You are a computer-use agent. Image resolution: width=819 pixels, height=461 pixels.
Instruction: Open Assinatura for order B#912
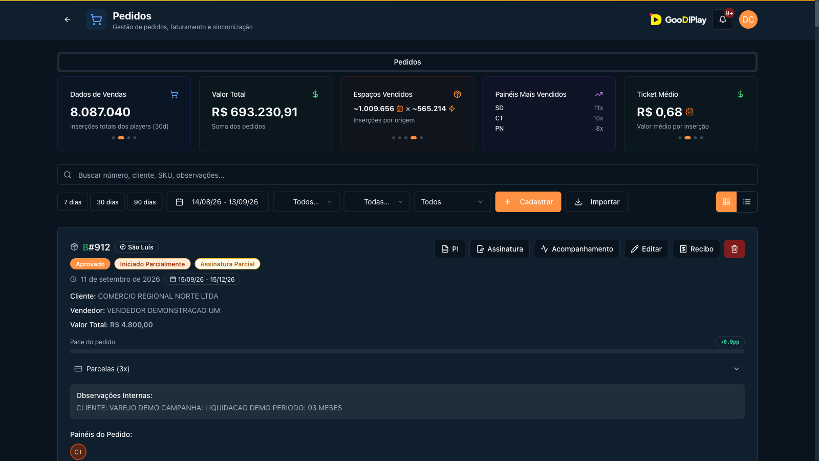tap(500, 249)
